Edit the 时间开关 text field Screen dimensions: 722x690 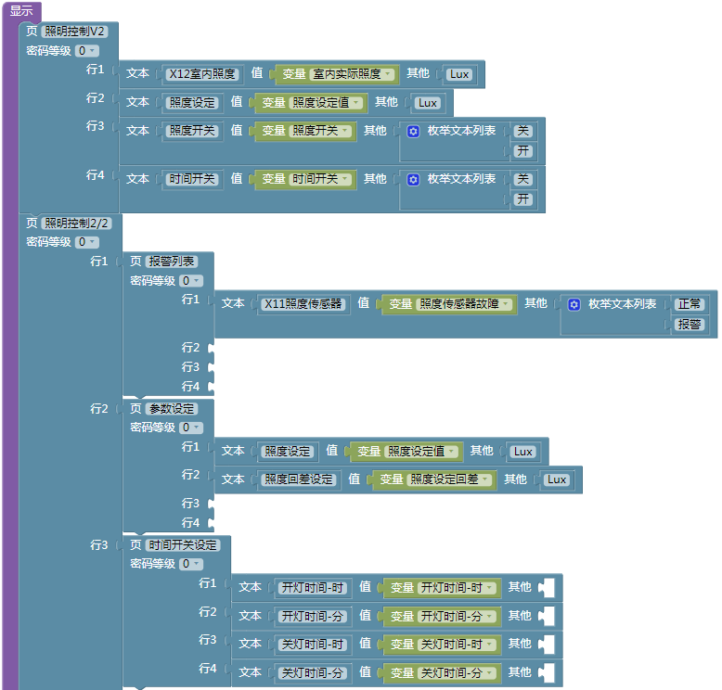(192, 179)
